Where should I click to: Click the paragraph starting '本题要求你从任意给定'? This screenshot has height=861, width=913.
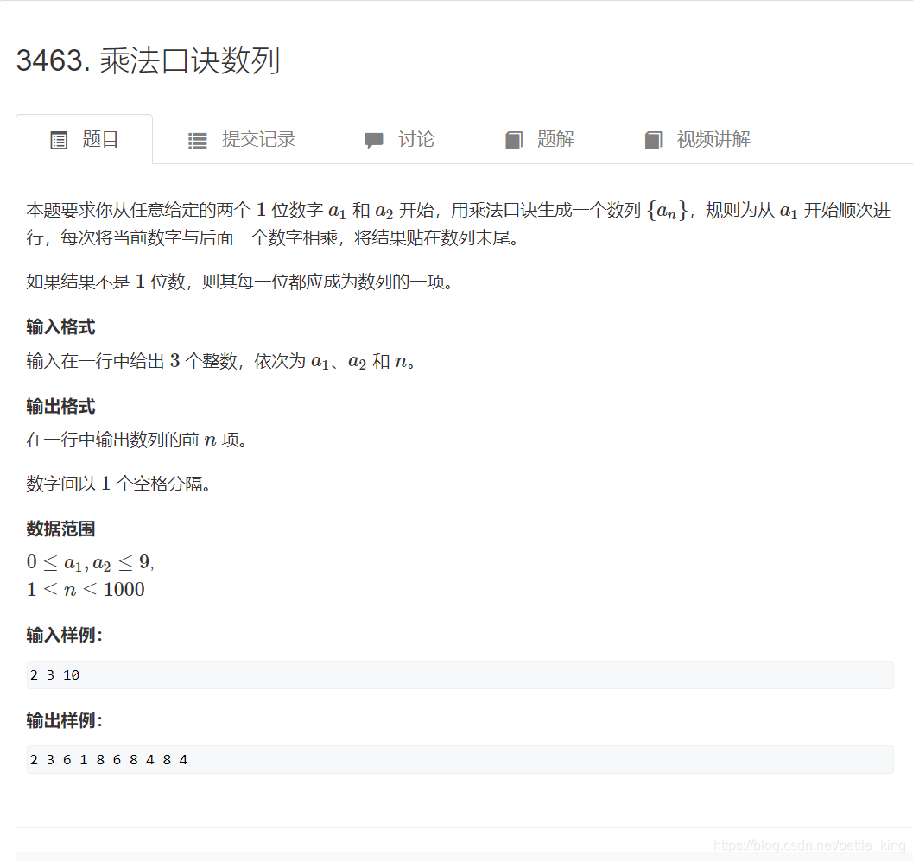coord(459,224)
